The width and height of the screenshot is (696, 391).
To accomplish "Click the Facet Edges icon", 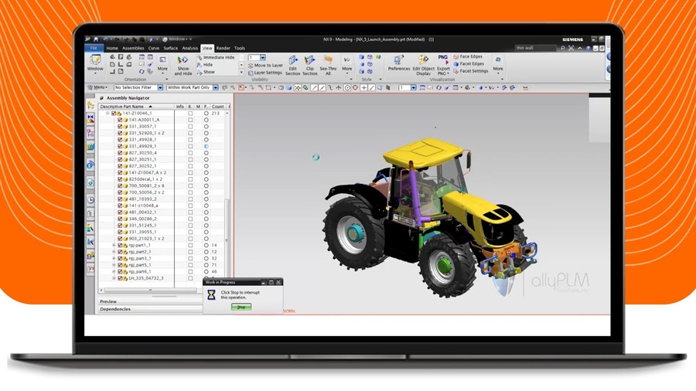I will [x=455, y=64].
